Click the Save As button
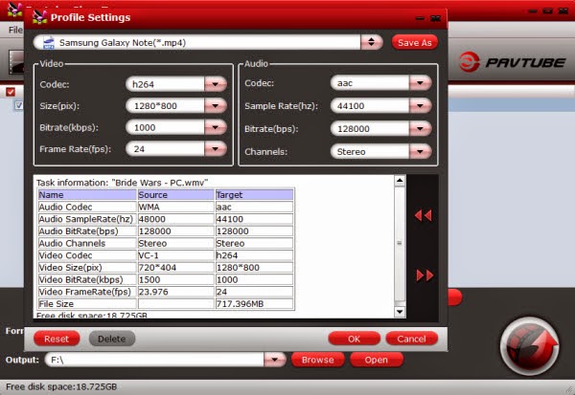575x395 pixels. (415, 42)
